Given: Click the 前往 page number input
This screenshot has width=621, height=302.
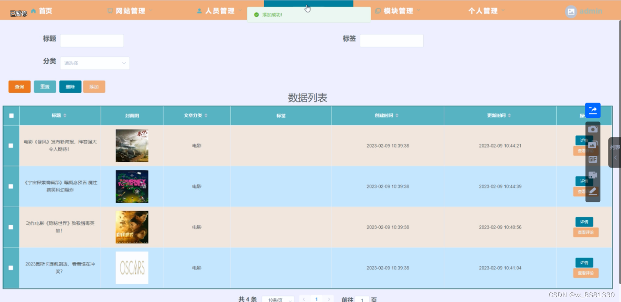Looking at the screenshot, I should pos(362,300).
